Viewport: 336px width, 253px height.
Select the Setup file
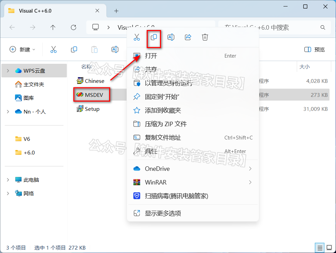click(88, 109)
